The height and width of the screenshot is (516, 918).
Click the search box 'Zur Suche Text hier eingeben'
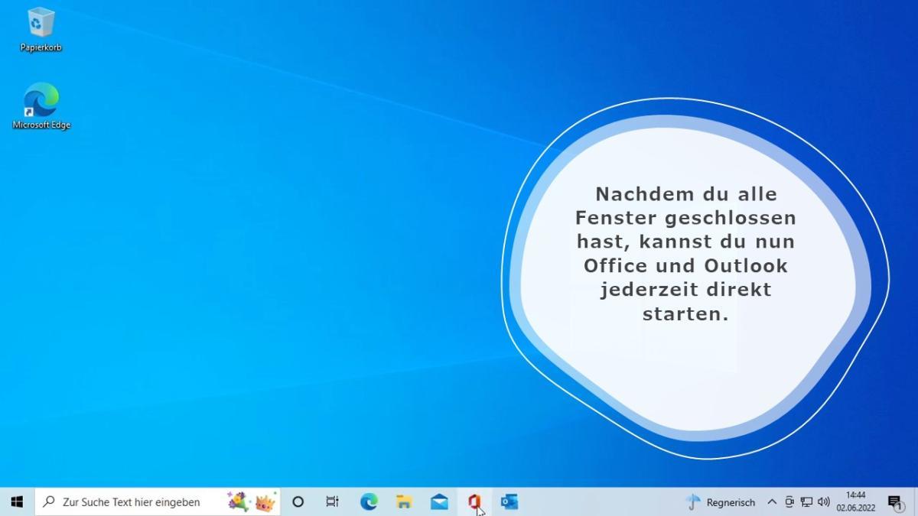click(x=130, y=501)
